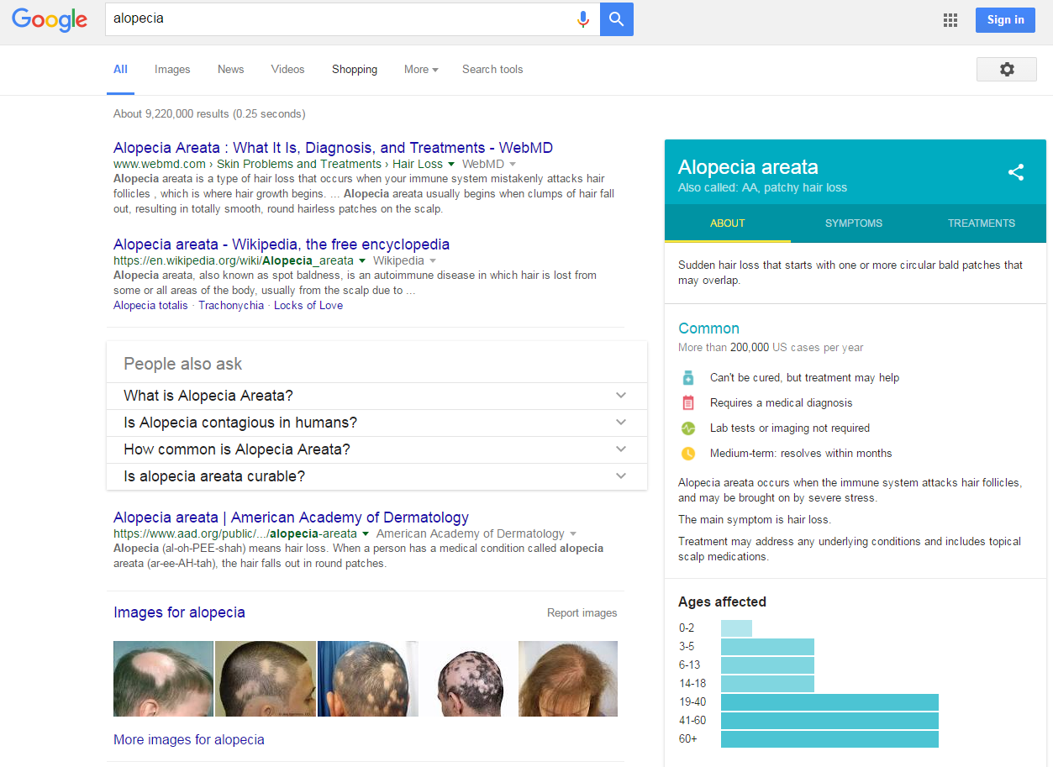Open search settings gear
This screenshot has width=1053, height=767.
point(1007,70)
